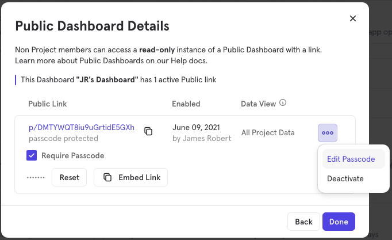This screenshot has width=392, height=240.
Task: Close the Public Dashboard Details dialog
Action: (x=353, y=18)
